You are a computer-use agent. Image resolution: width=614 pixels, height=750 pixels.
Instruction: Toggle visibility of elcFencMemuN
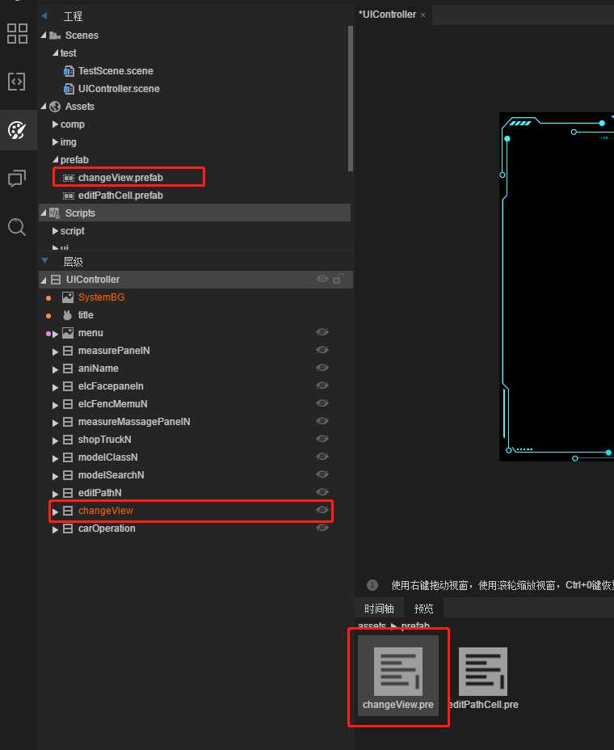click(x=322, y=402)
